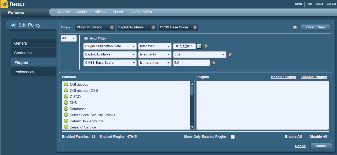Image resolution: width=337 pixels, height=155 pixels.
Task: Select the DNS family name
Action: click(73, 103)
